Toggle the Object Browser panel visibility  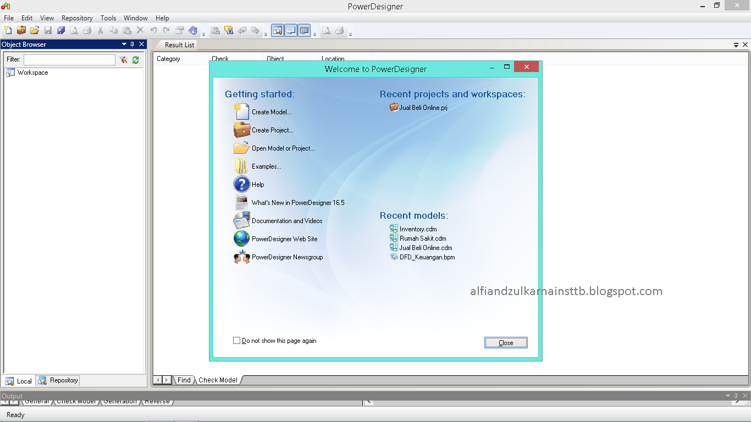tap(141, 44)
